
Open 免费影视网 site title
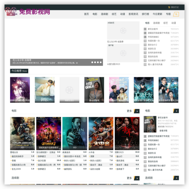(35, 12)
